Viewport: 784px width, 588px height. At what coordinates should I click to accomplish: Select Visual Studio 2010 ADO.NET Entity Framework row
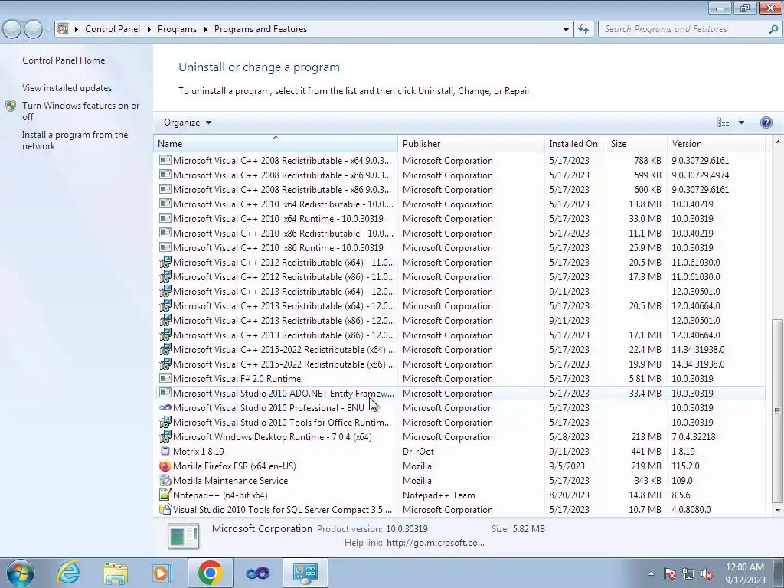(460, 394)
